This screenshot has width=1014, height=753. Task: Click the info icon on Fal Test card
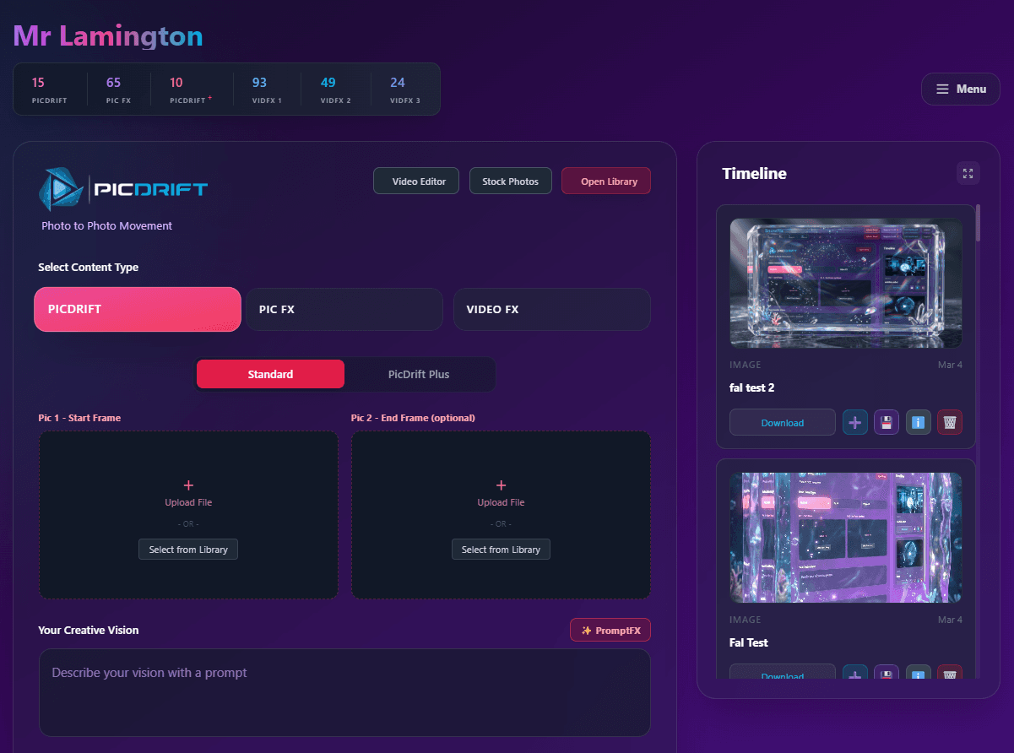919,673
